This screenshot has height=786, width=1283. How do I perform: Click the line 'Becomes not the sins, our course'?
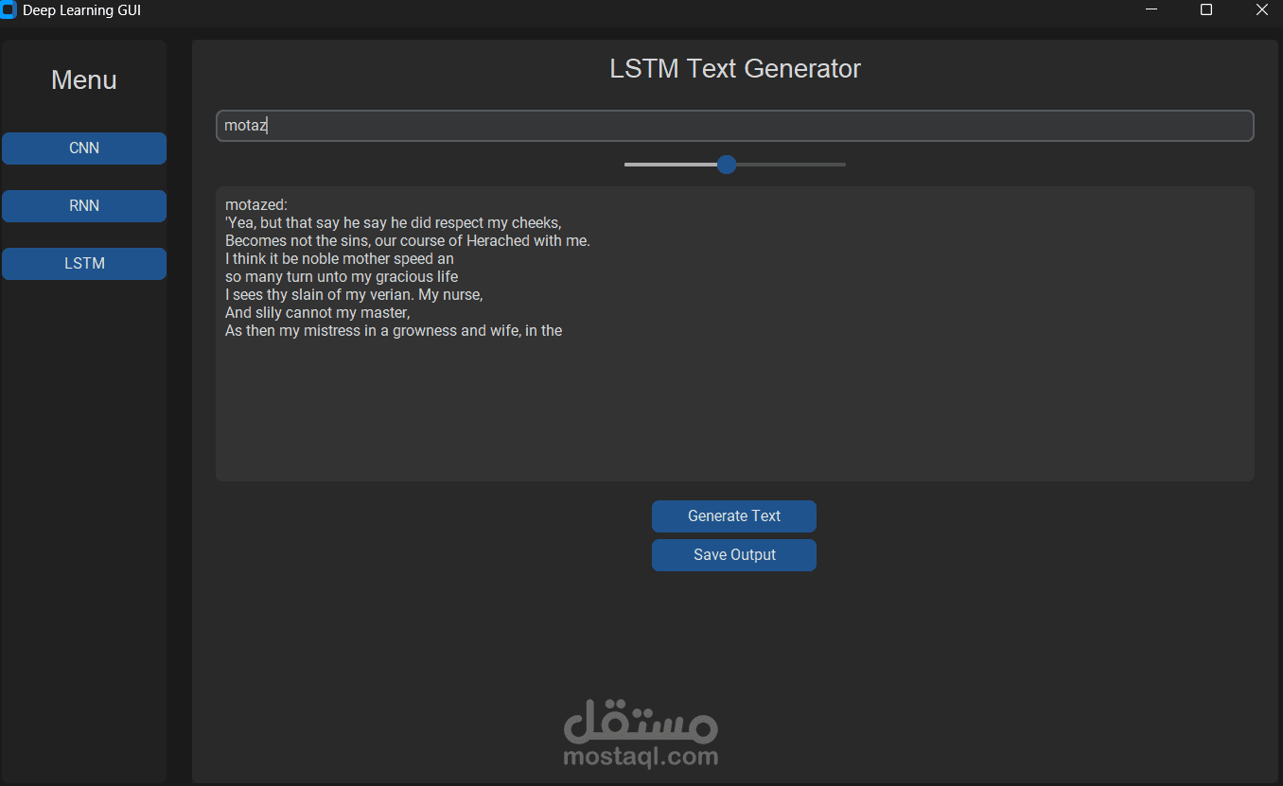[x=408, y=241]
